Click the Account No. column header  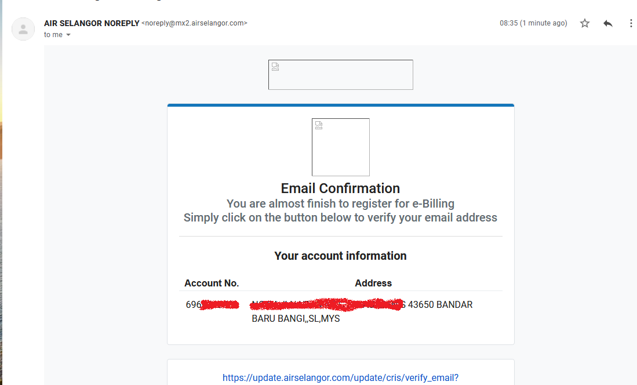click(x=212, y=283)
